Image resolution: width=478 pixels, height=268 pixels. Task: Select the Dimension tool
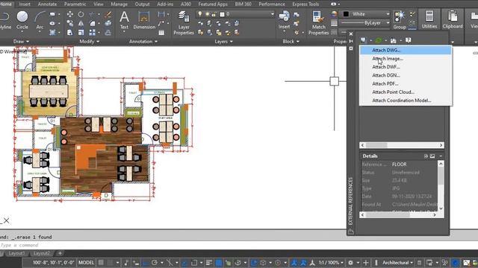144,20
